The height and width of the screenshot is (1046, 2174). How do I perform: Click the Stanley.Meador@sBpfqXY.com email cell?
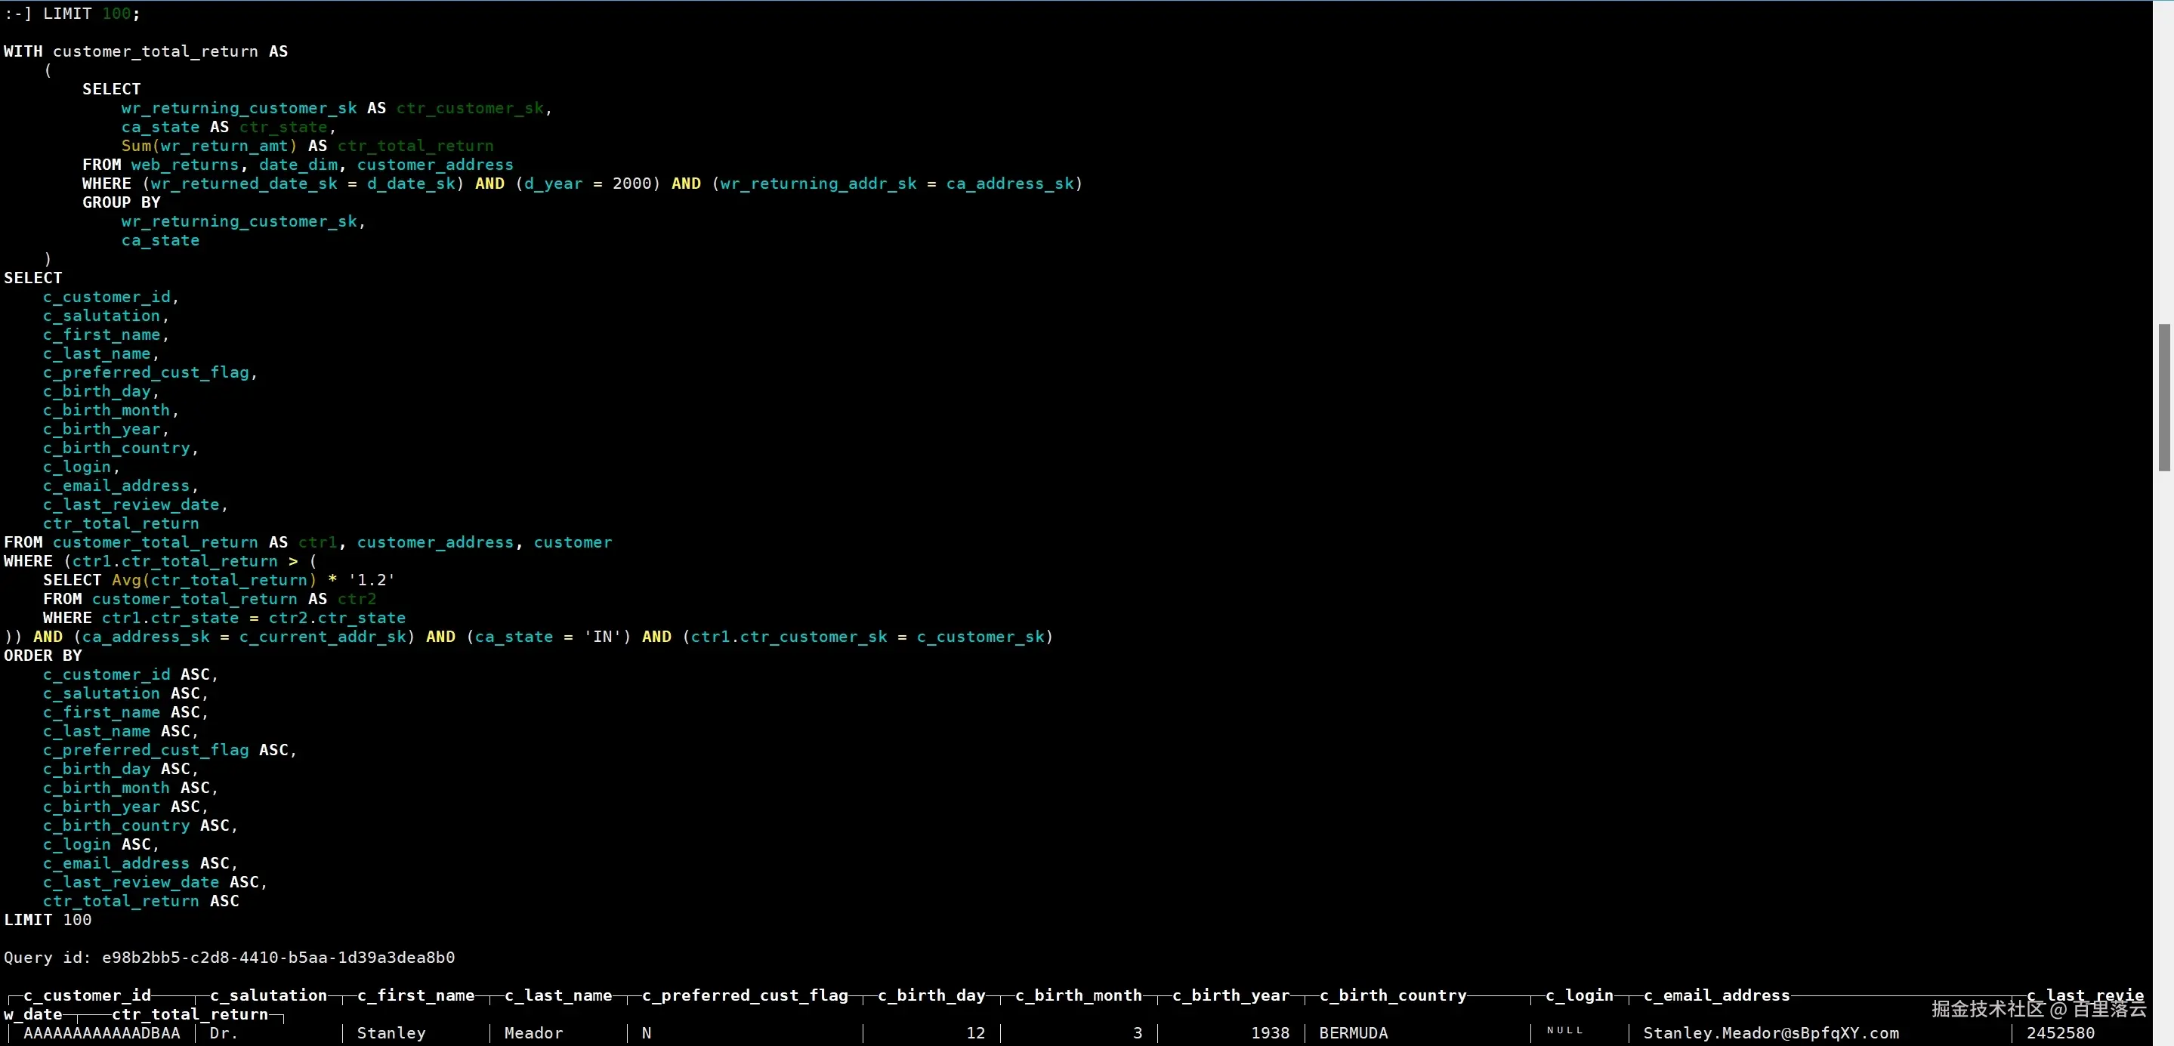click(x=1771, y=1033)
